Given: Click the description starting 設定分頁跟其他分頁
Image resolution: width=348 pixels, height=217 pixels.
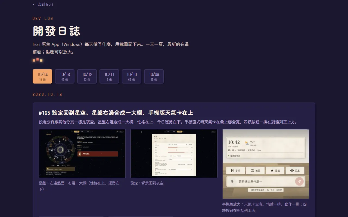Looking at the screenshot, I should (x=168, y=122).
